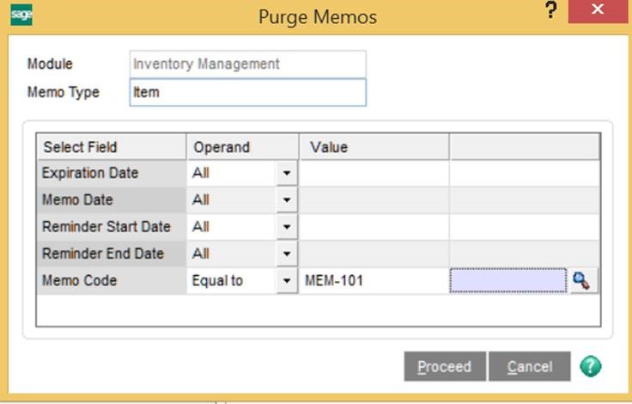
Task: Select the Memo Code row label
Action: pos(112,280)
